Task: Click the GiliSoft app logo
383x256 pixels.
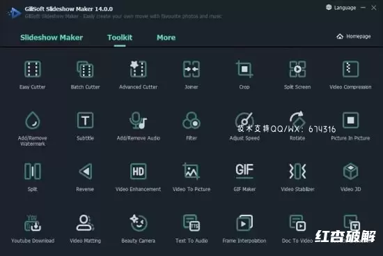Action: click(x=14, y=13)
